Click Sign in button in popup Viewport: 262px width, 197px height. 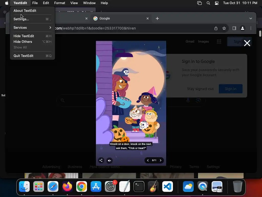tap(231, 89)
